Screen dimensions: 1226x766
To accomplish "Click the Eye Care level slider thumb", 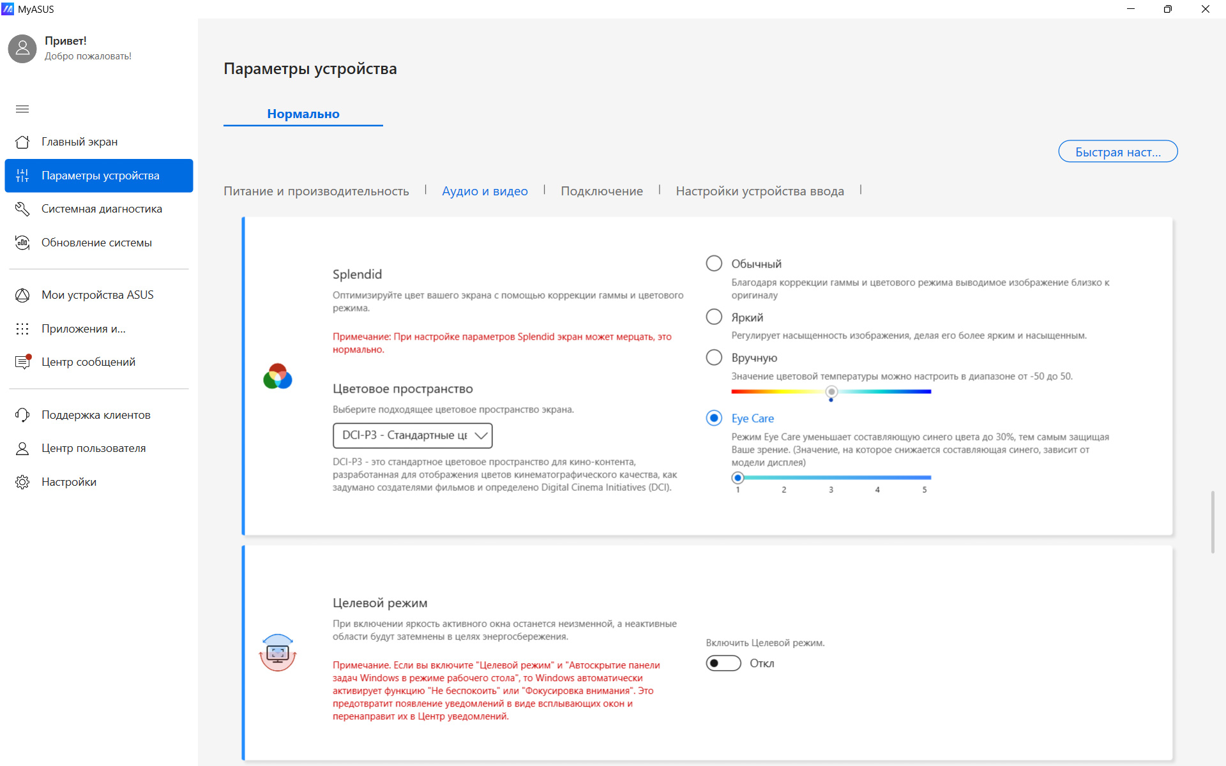I will pos(738,477).
